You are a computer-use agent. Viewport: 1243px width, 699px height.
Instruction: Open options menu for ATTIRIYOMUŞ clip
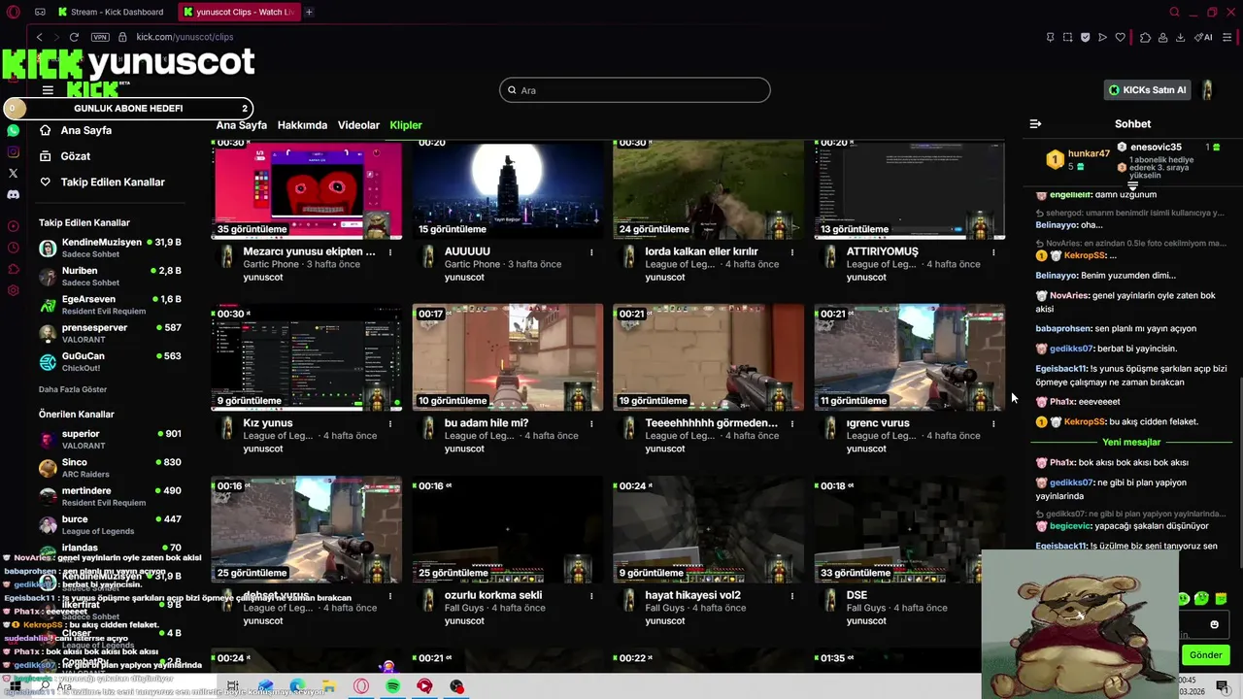(x=993, y=252)
